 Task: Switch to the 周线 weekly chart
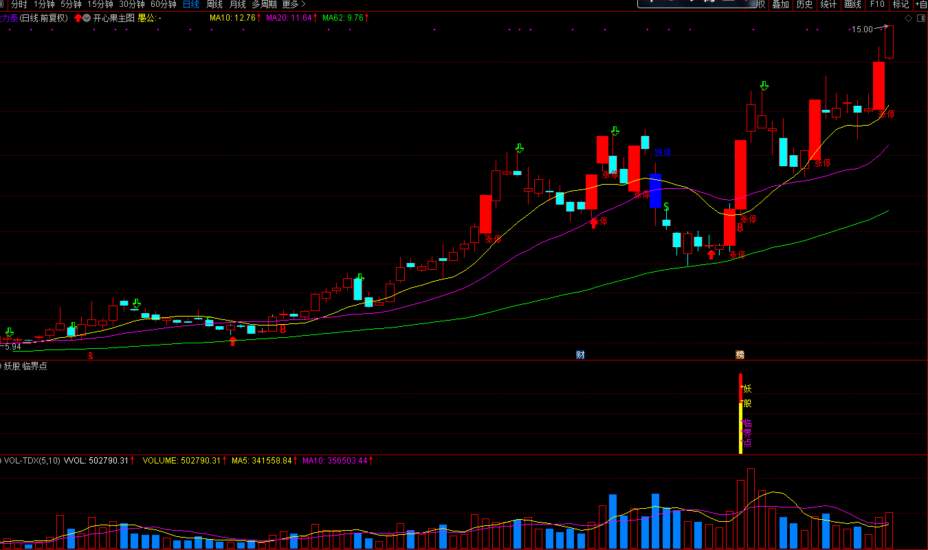214,4
